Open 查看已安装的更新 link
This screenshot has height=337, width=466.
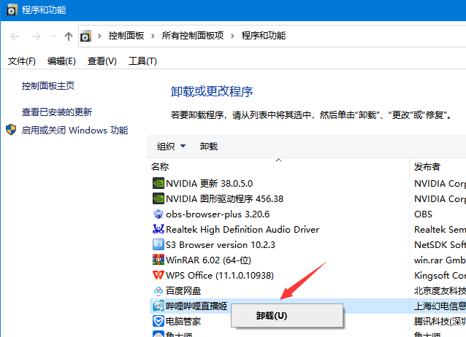[x=57, y=112]
